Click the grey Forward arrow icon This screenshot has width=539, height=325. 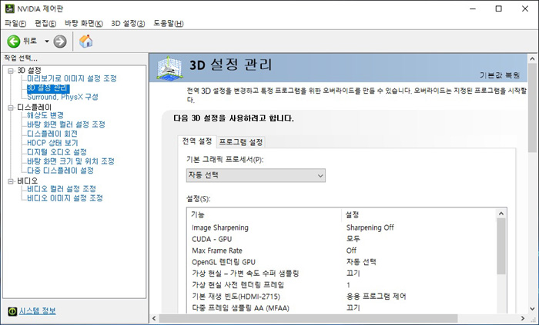(x=60, y=41)
